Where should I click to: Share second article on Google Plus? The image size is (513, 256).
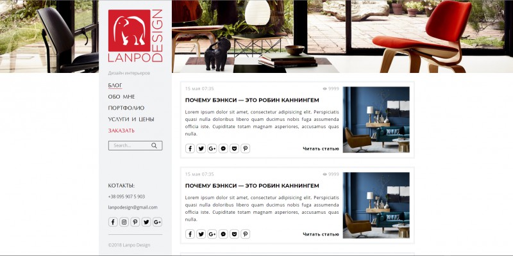point(212,234)
